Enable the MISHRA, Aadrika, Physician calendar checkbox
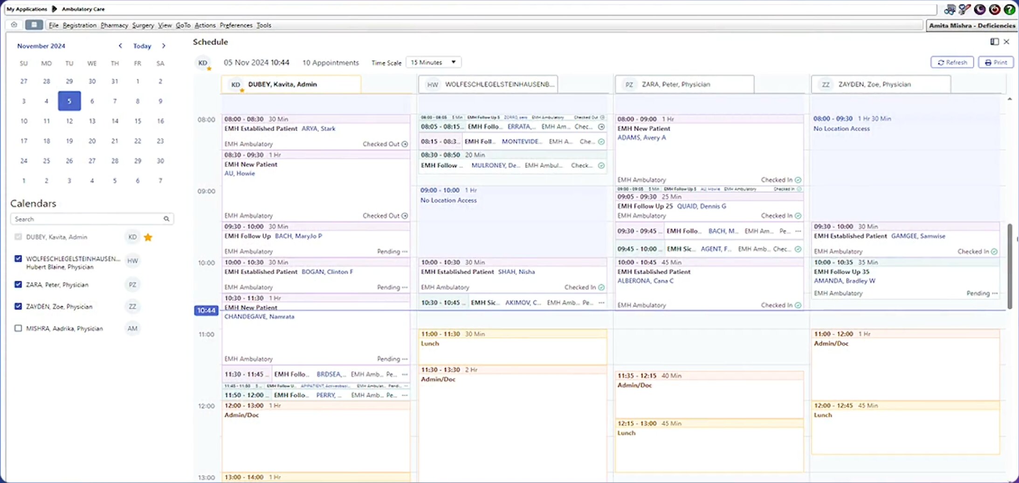1019x483 pixels. 18,328
